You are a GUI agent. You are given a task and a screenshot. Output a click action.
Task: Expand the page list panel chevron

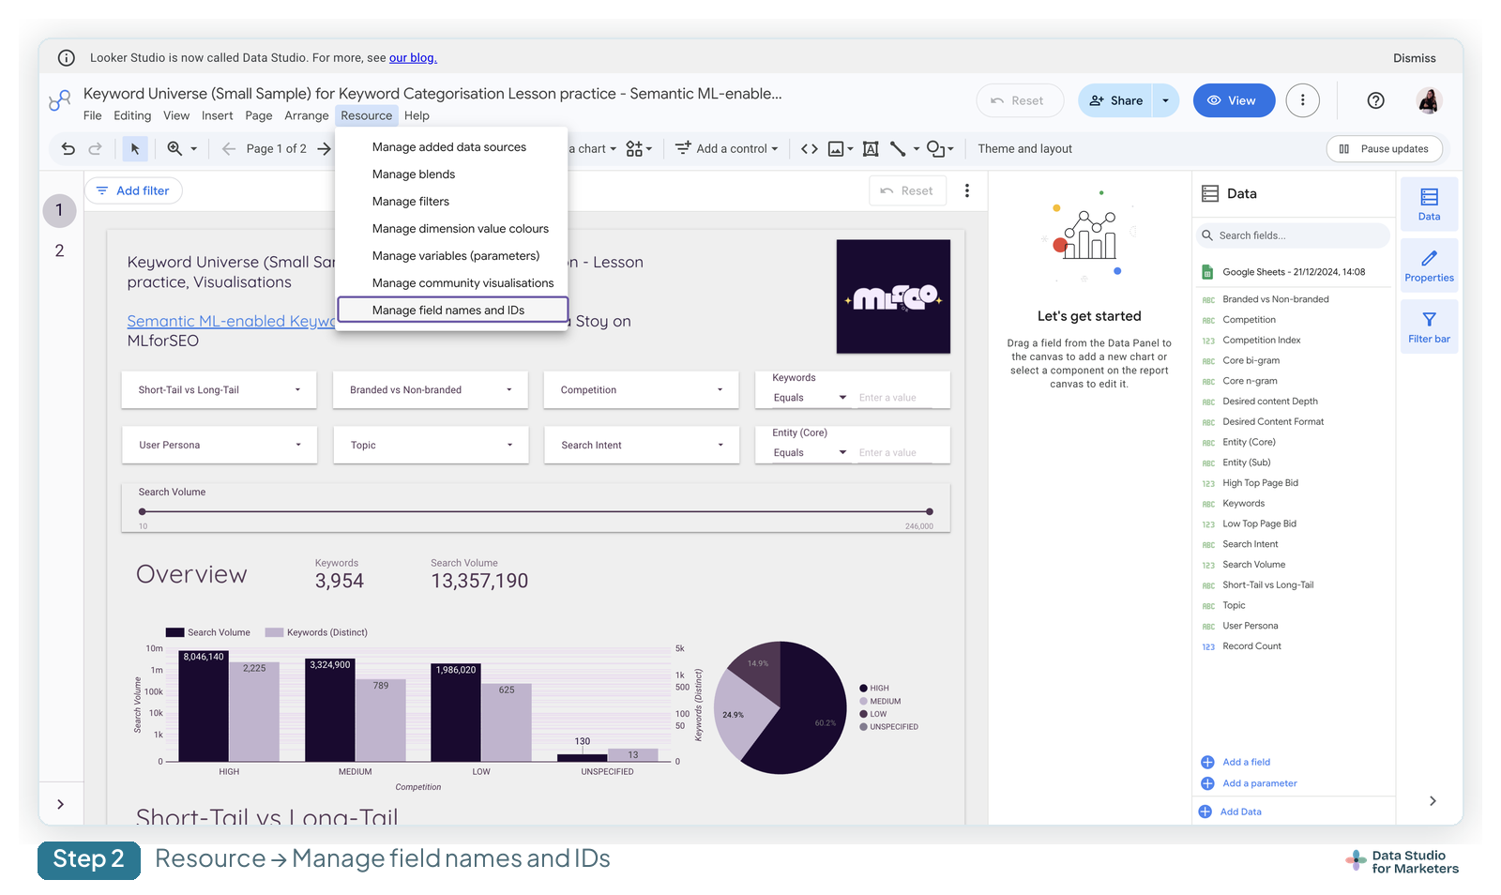pyautogui.click(x=60, y=804)
